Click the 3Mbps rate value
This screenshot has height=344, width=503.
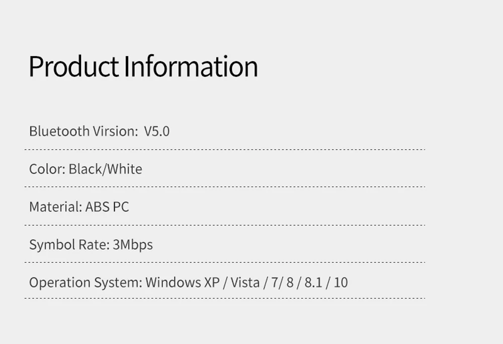click(x=133, y=245)
